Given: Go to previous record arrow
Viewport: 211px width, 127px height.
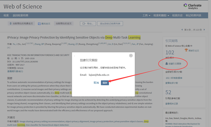Looking at the screenshot, I should 182,30.
